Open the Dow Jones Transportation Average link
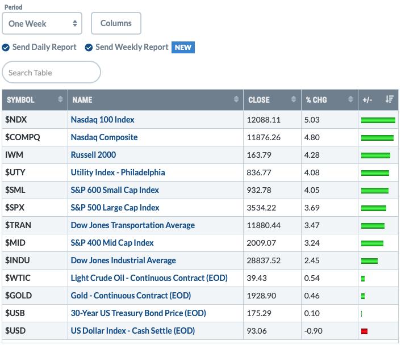The image size is (401, 345). [133, 225]
